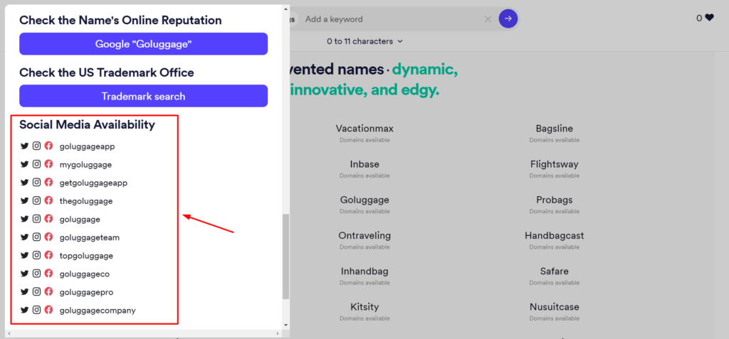Clear the keyword field with the X icon
The image size is (729, 339).
488,19
